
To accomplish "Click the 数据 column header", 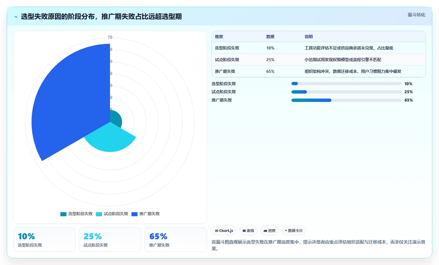I will [270, 37].
